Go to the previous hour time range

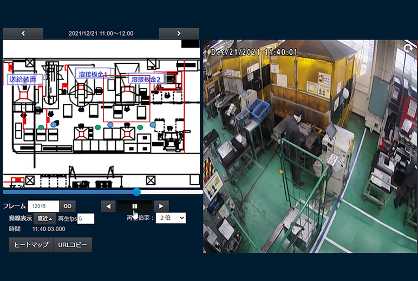[23, 34]
